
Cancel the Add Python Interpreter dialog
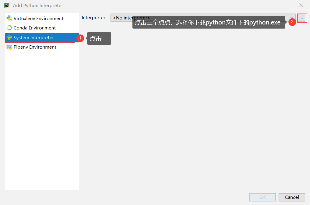292,197
